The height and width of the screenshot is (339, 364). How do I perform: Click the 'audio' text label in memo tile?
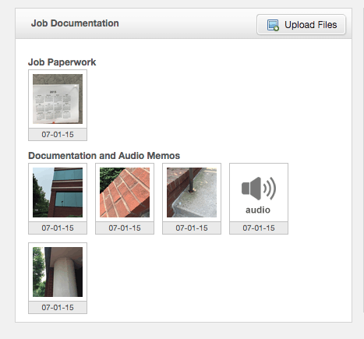(x=258, y=210)
